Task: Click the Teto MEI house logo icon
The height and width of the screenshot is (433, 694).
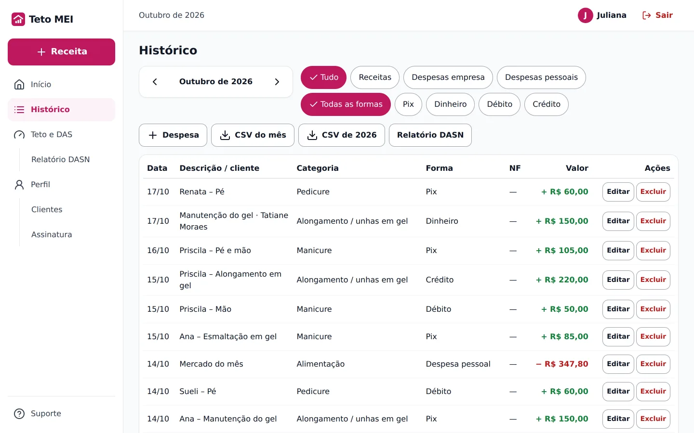Action: tap(18, 19)
